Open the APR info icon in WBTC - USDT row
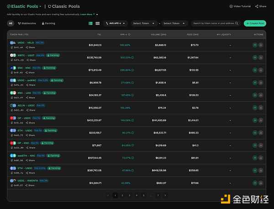 coord(132,57)
